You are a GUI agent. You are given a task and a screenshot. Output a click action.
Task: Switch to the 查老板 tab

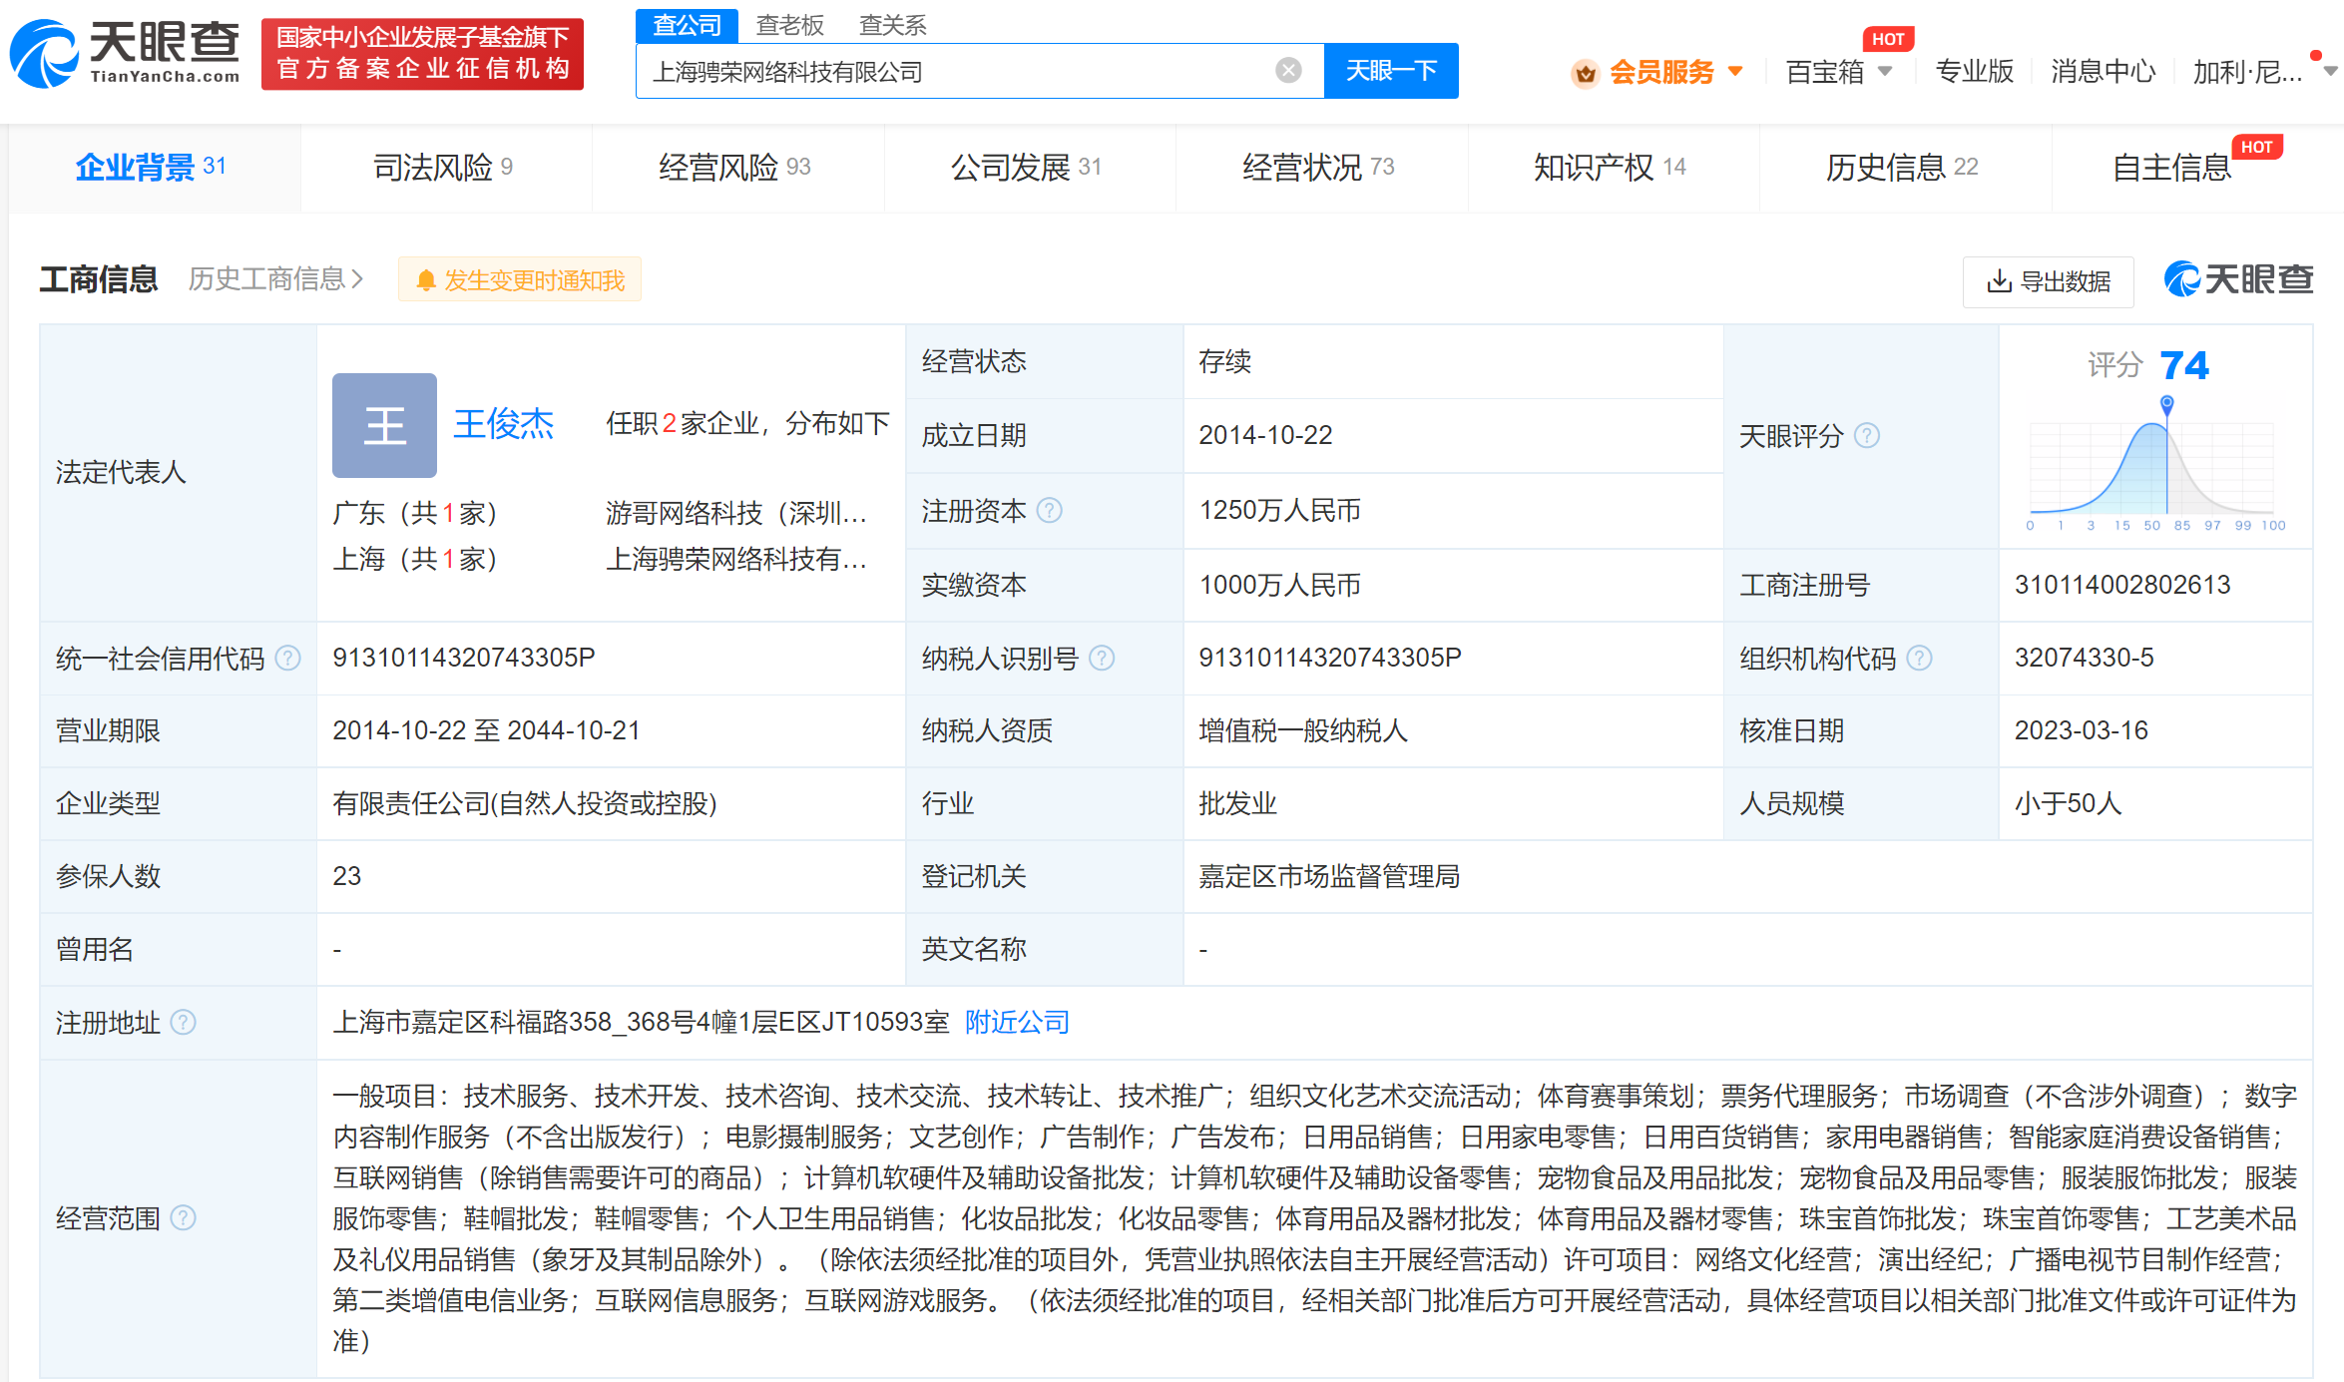pyautogui.click(x=789, y=25)
